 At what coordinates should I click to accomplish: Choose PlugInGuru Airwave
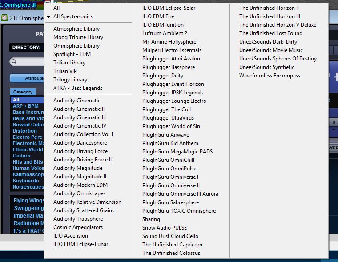point(166,135)
